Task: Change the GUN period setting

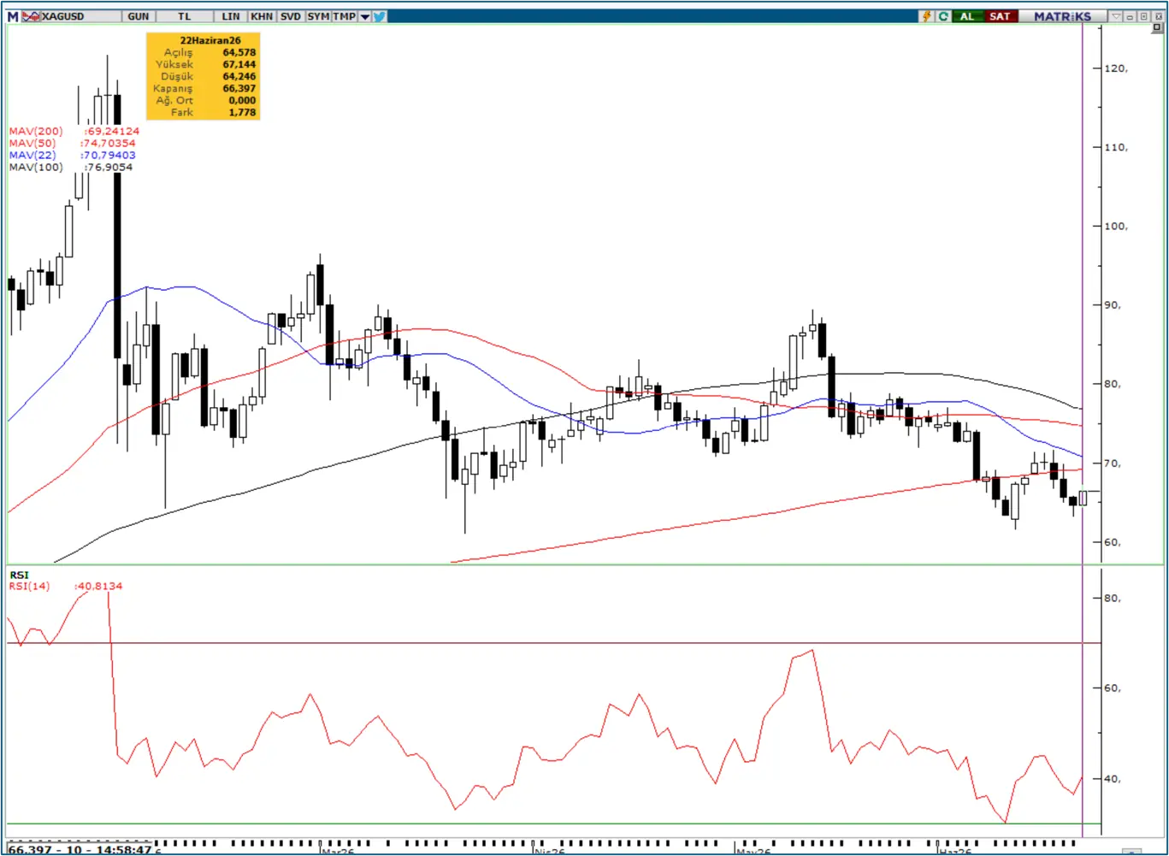Action: pos(139,16)
